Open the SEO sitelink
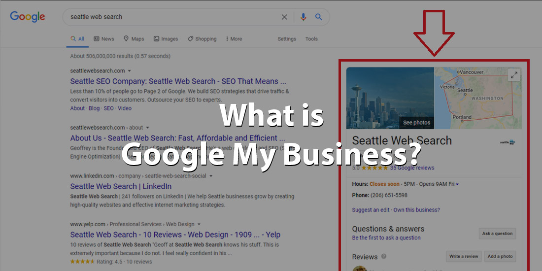542x271 pixels. (108, 108)
